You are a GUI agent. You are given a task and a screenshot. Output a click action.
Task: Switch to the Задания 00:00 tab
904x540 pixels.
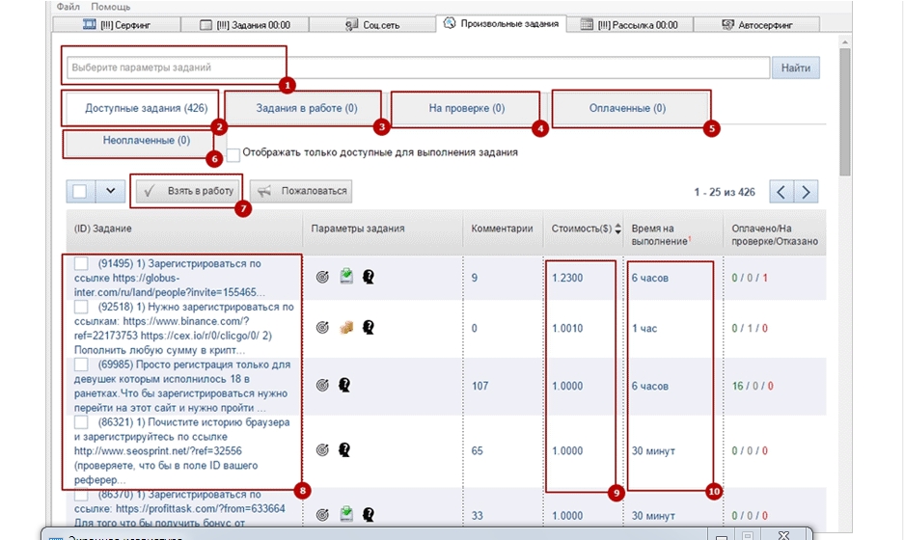245,25
